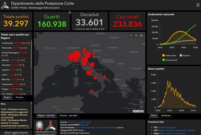
Task: Select the Marche row in regions list
Action: [x=15, y=79]
